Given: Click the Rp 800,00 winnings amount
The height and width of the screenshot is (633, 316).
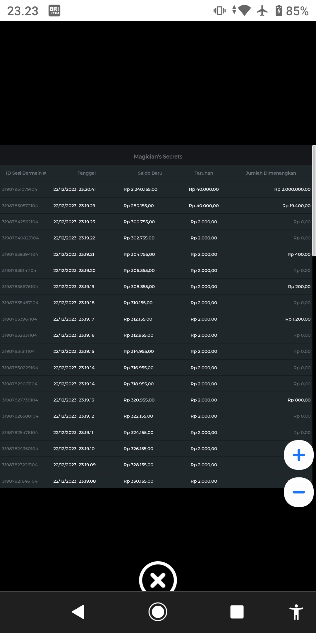Looking at the screenshot, I should (x=299, y=400).
